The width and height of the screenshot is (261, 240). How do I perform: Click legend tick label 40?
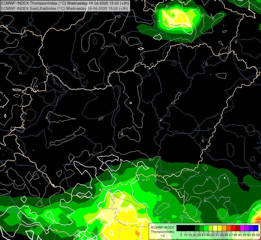click(x=240, y=235)
